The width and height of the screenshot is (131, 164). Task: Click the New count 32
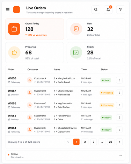[x=90, y=29]
